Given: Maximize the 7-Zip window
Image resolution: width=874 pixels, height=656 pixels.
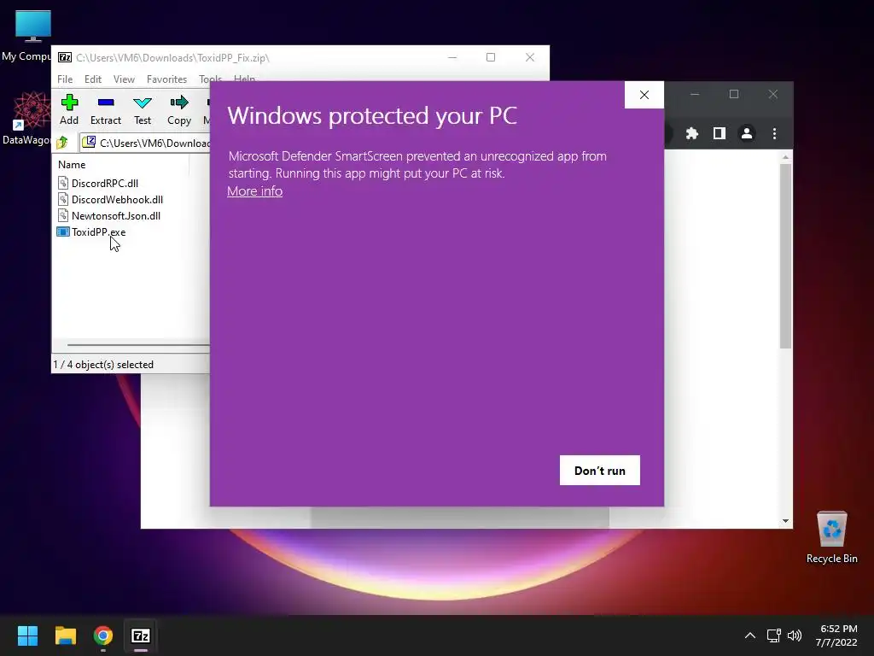Looking at the screenshot, I should point(491,57).
